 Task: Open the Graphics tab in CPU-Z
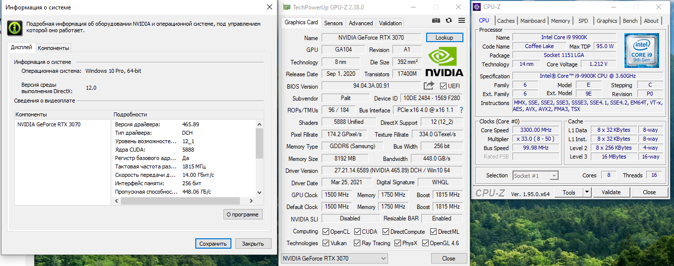(607, 21)
